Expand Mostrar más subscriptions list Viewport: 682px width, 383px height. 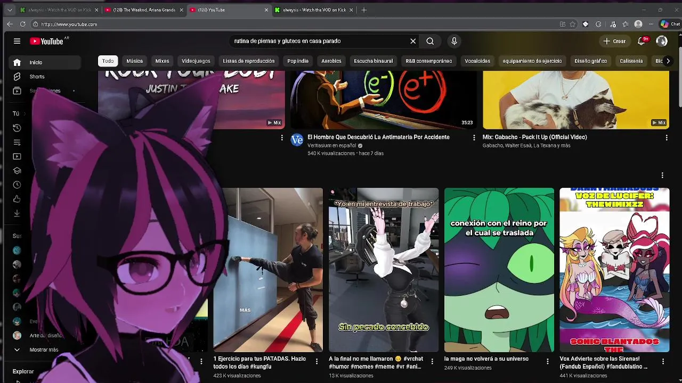click(x=44, y=349)
